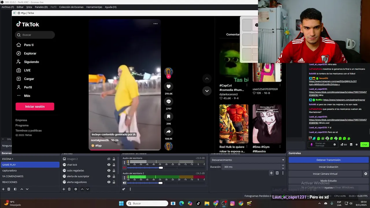370x208 pixels.
Task: Share the TikTok video via arrow icon
Action: coord(169,131)
